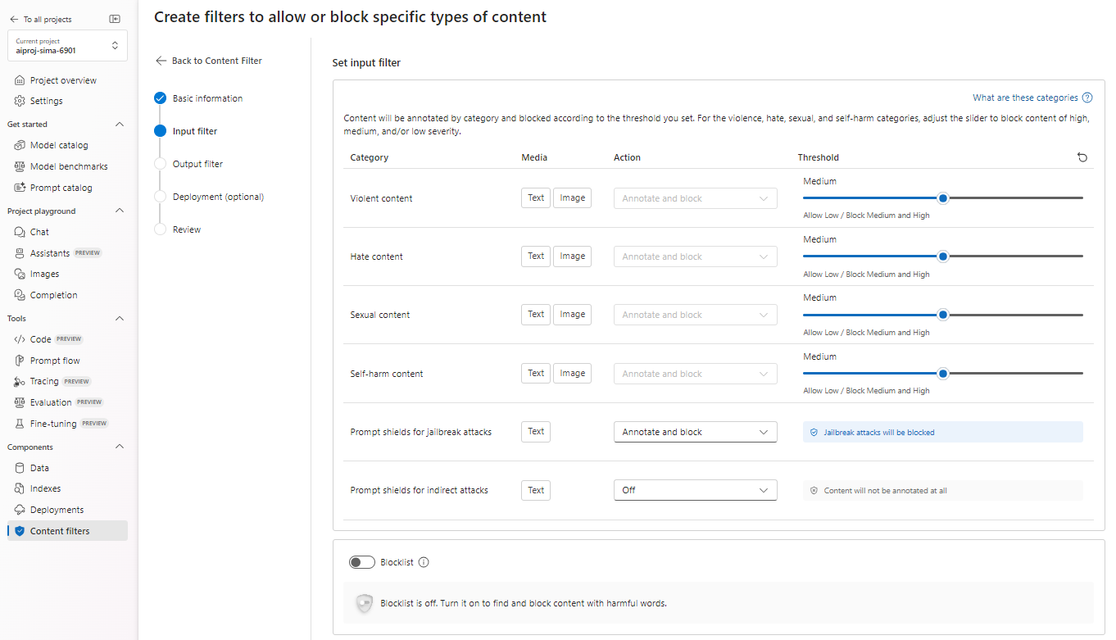Click the Indexes sidebar icon
1116x640 pixels.
[20, 488]
